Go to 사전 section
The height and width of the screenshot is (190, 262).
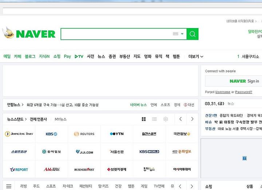[91, 57]
